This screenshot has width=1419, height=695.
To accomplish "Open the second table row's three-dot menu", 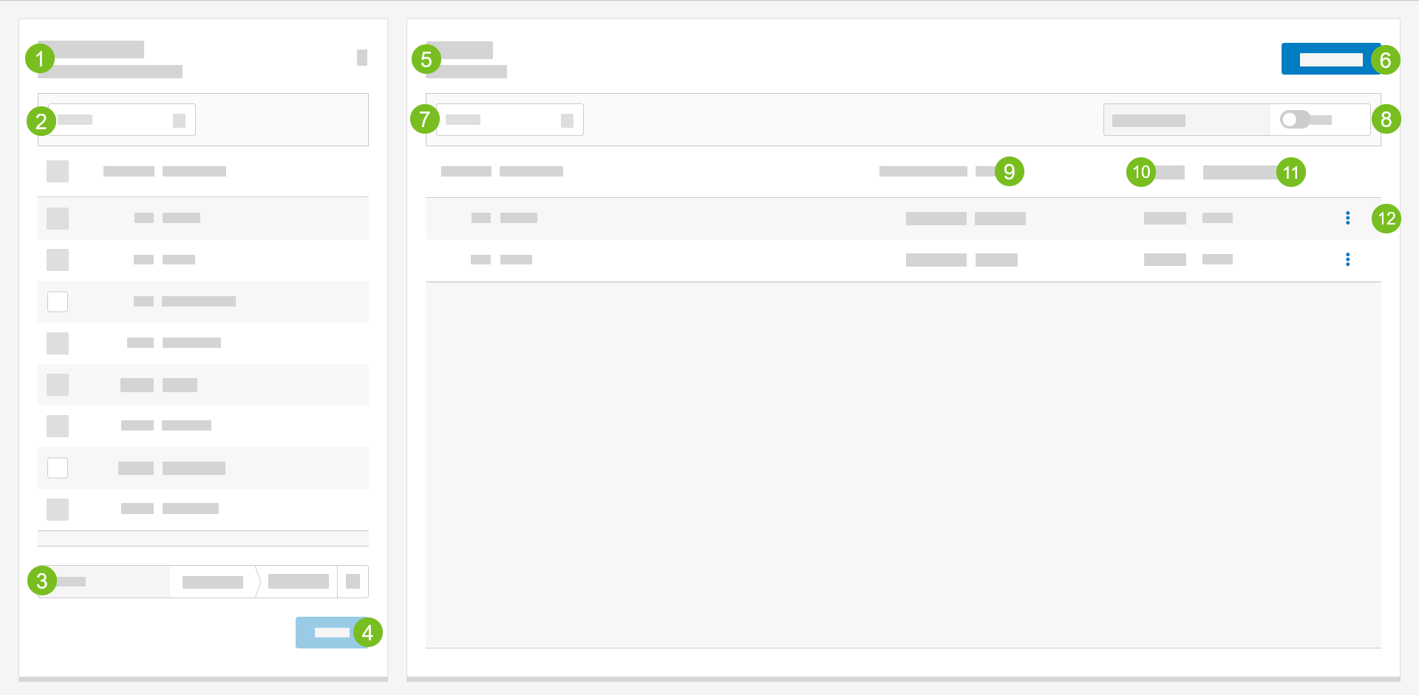I will [1347, 259].
